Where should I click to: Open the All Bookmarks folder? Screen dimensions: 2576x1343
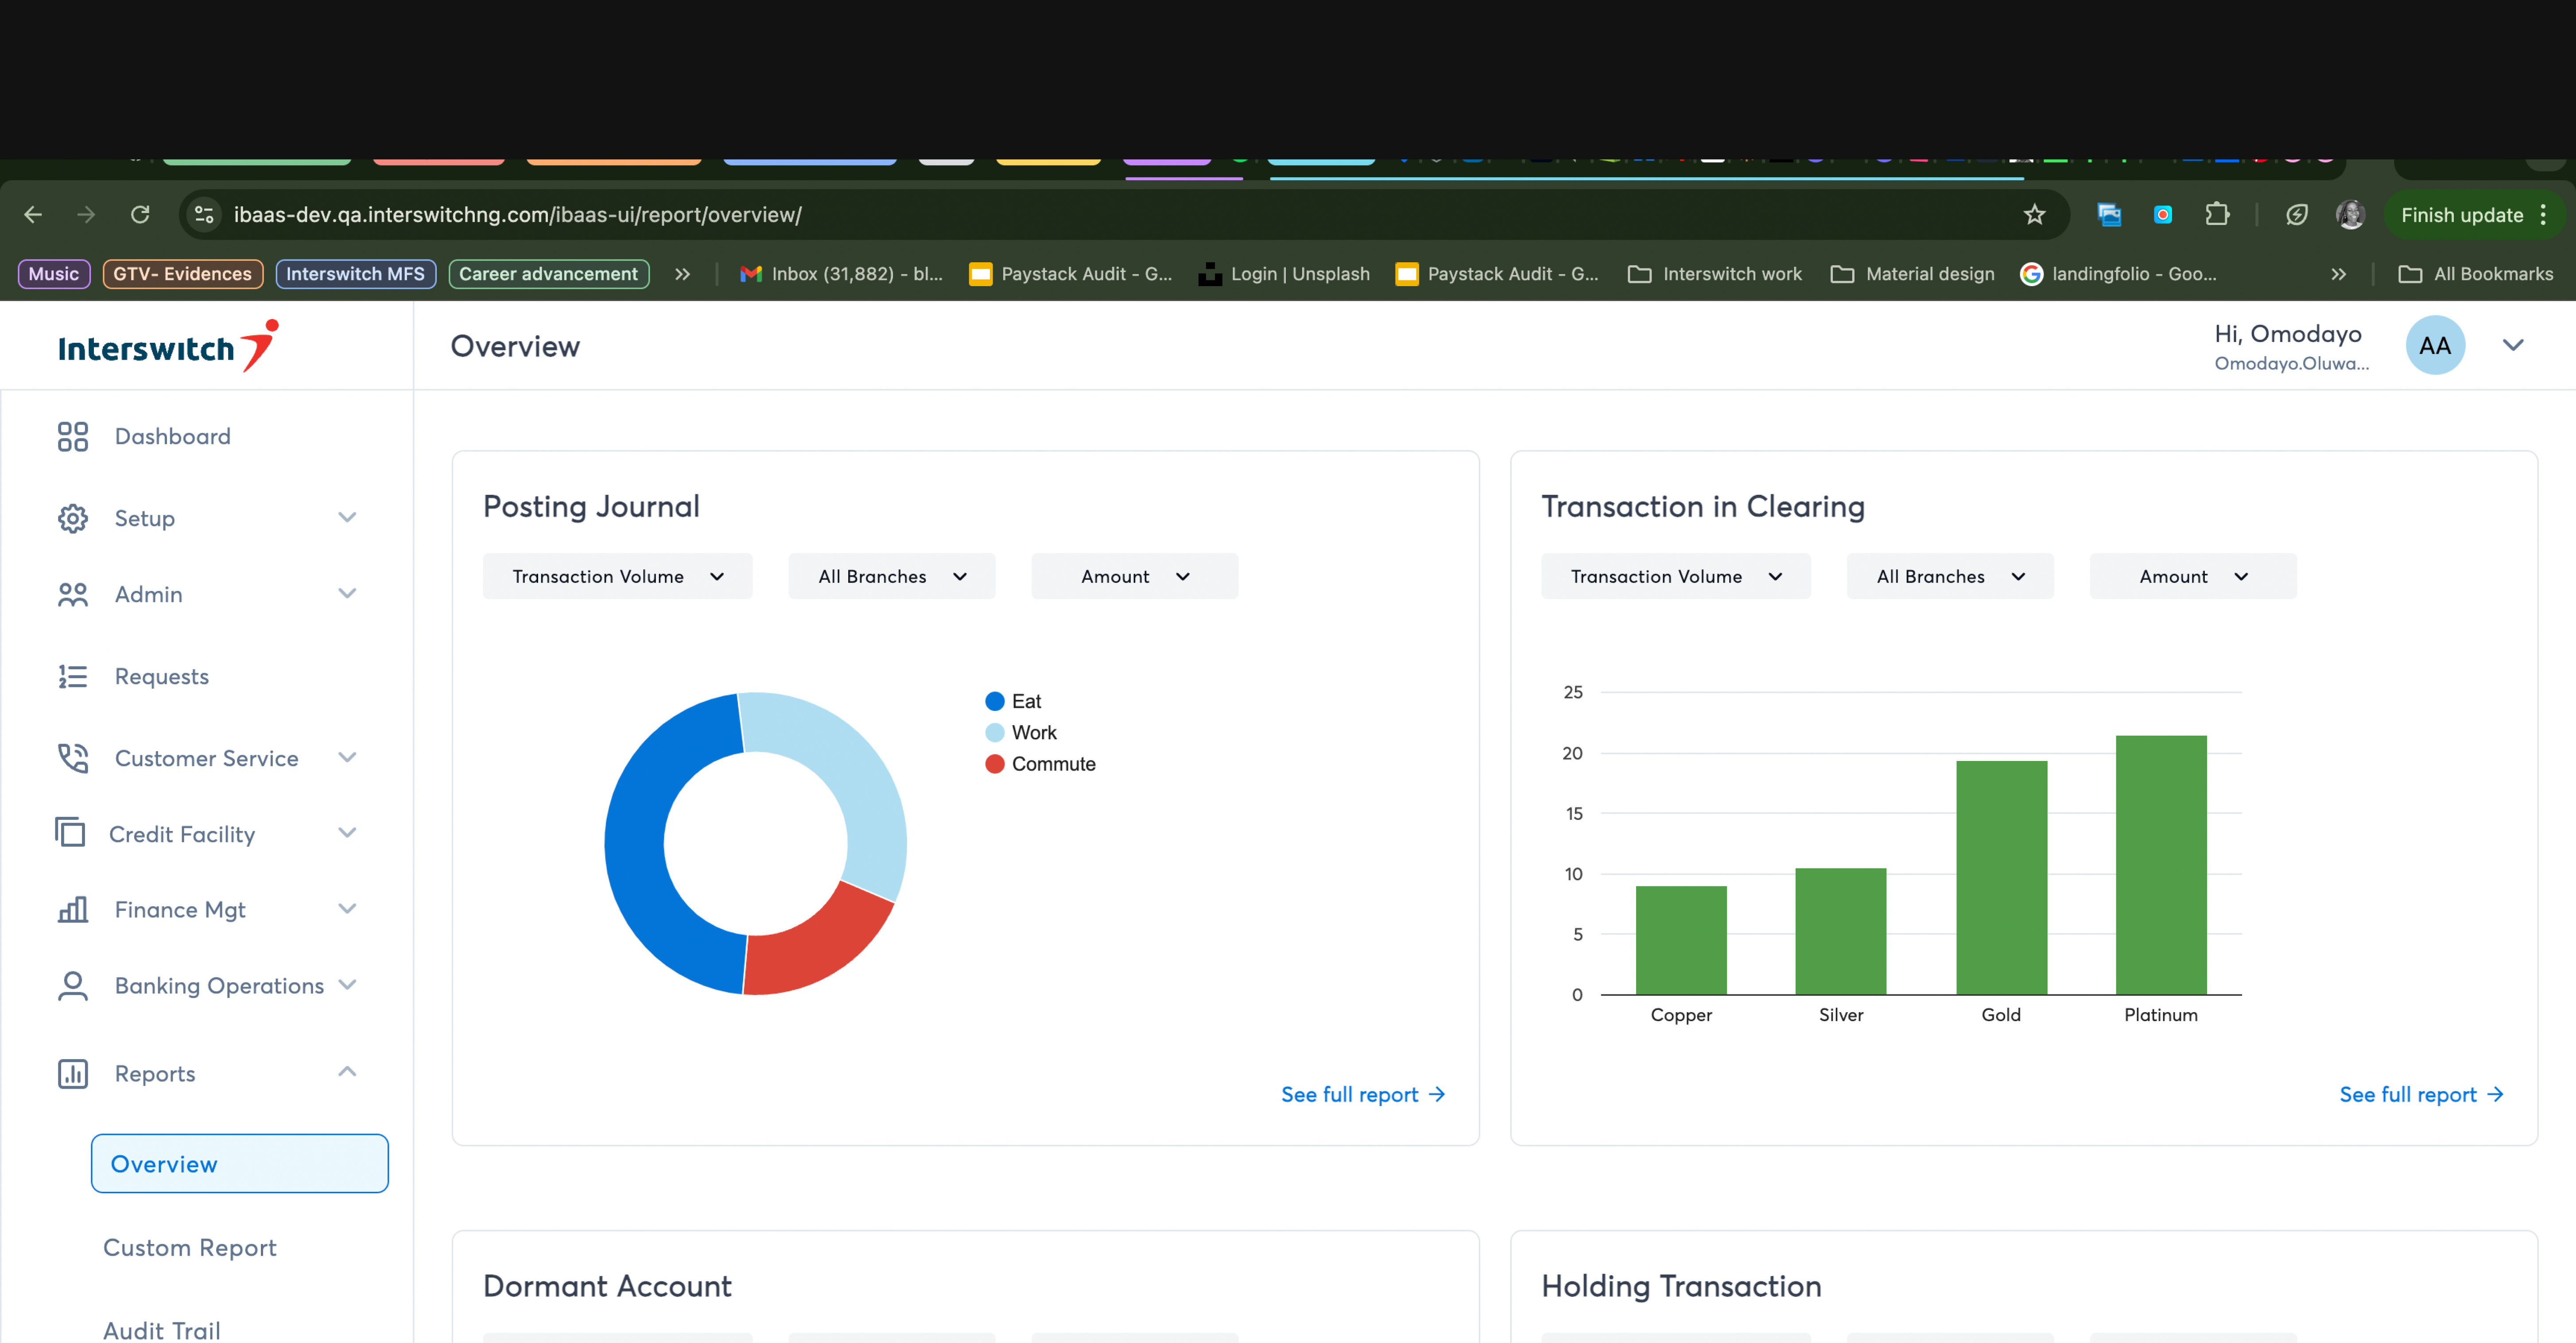click(2476, 274)
